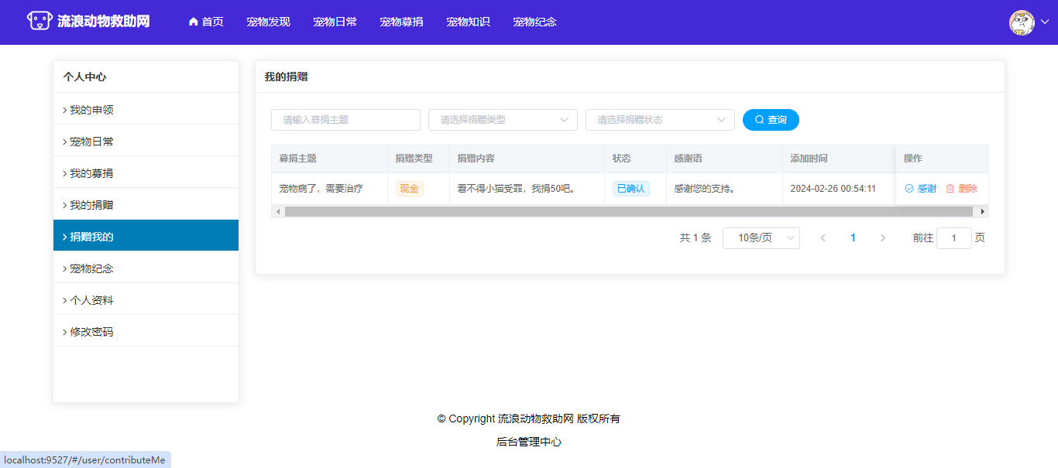
Task: Click the 感谢 action in the table row
Action: click(920, 189)
